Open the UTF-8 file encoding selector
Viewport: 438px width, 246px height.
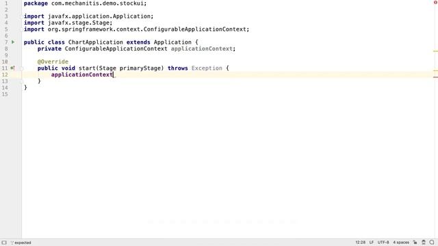pyautogui.click(x=383, y=243)
